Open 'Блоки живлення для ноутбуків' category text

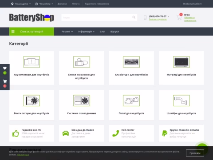click(82, 76)
